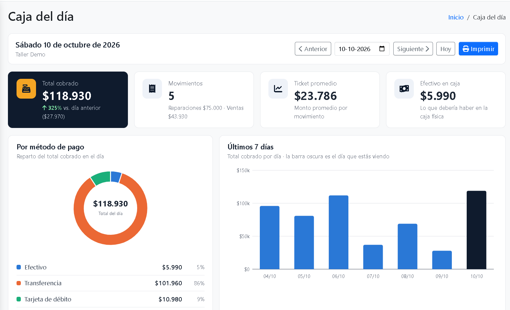Go to previous day with Anterior button
The image size is (510, 310).
[313, 49]
